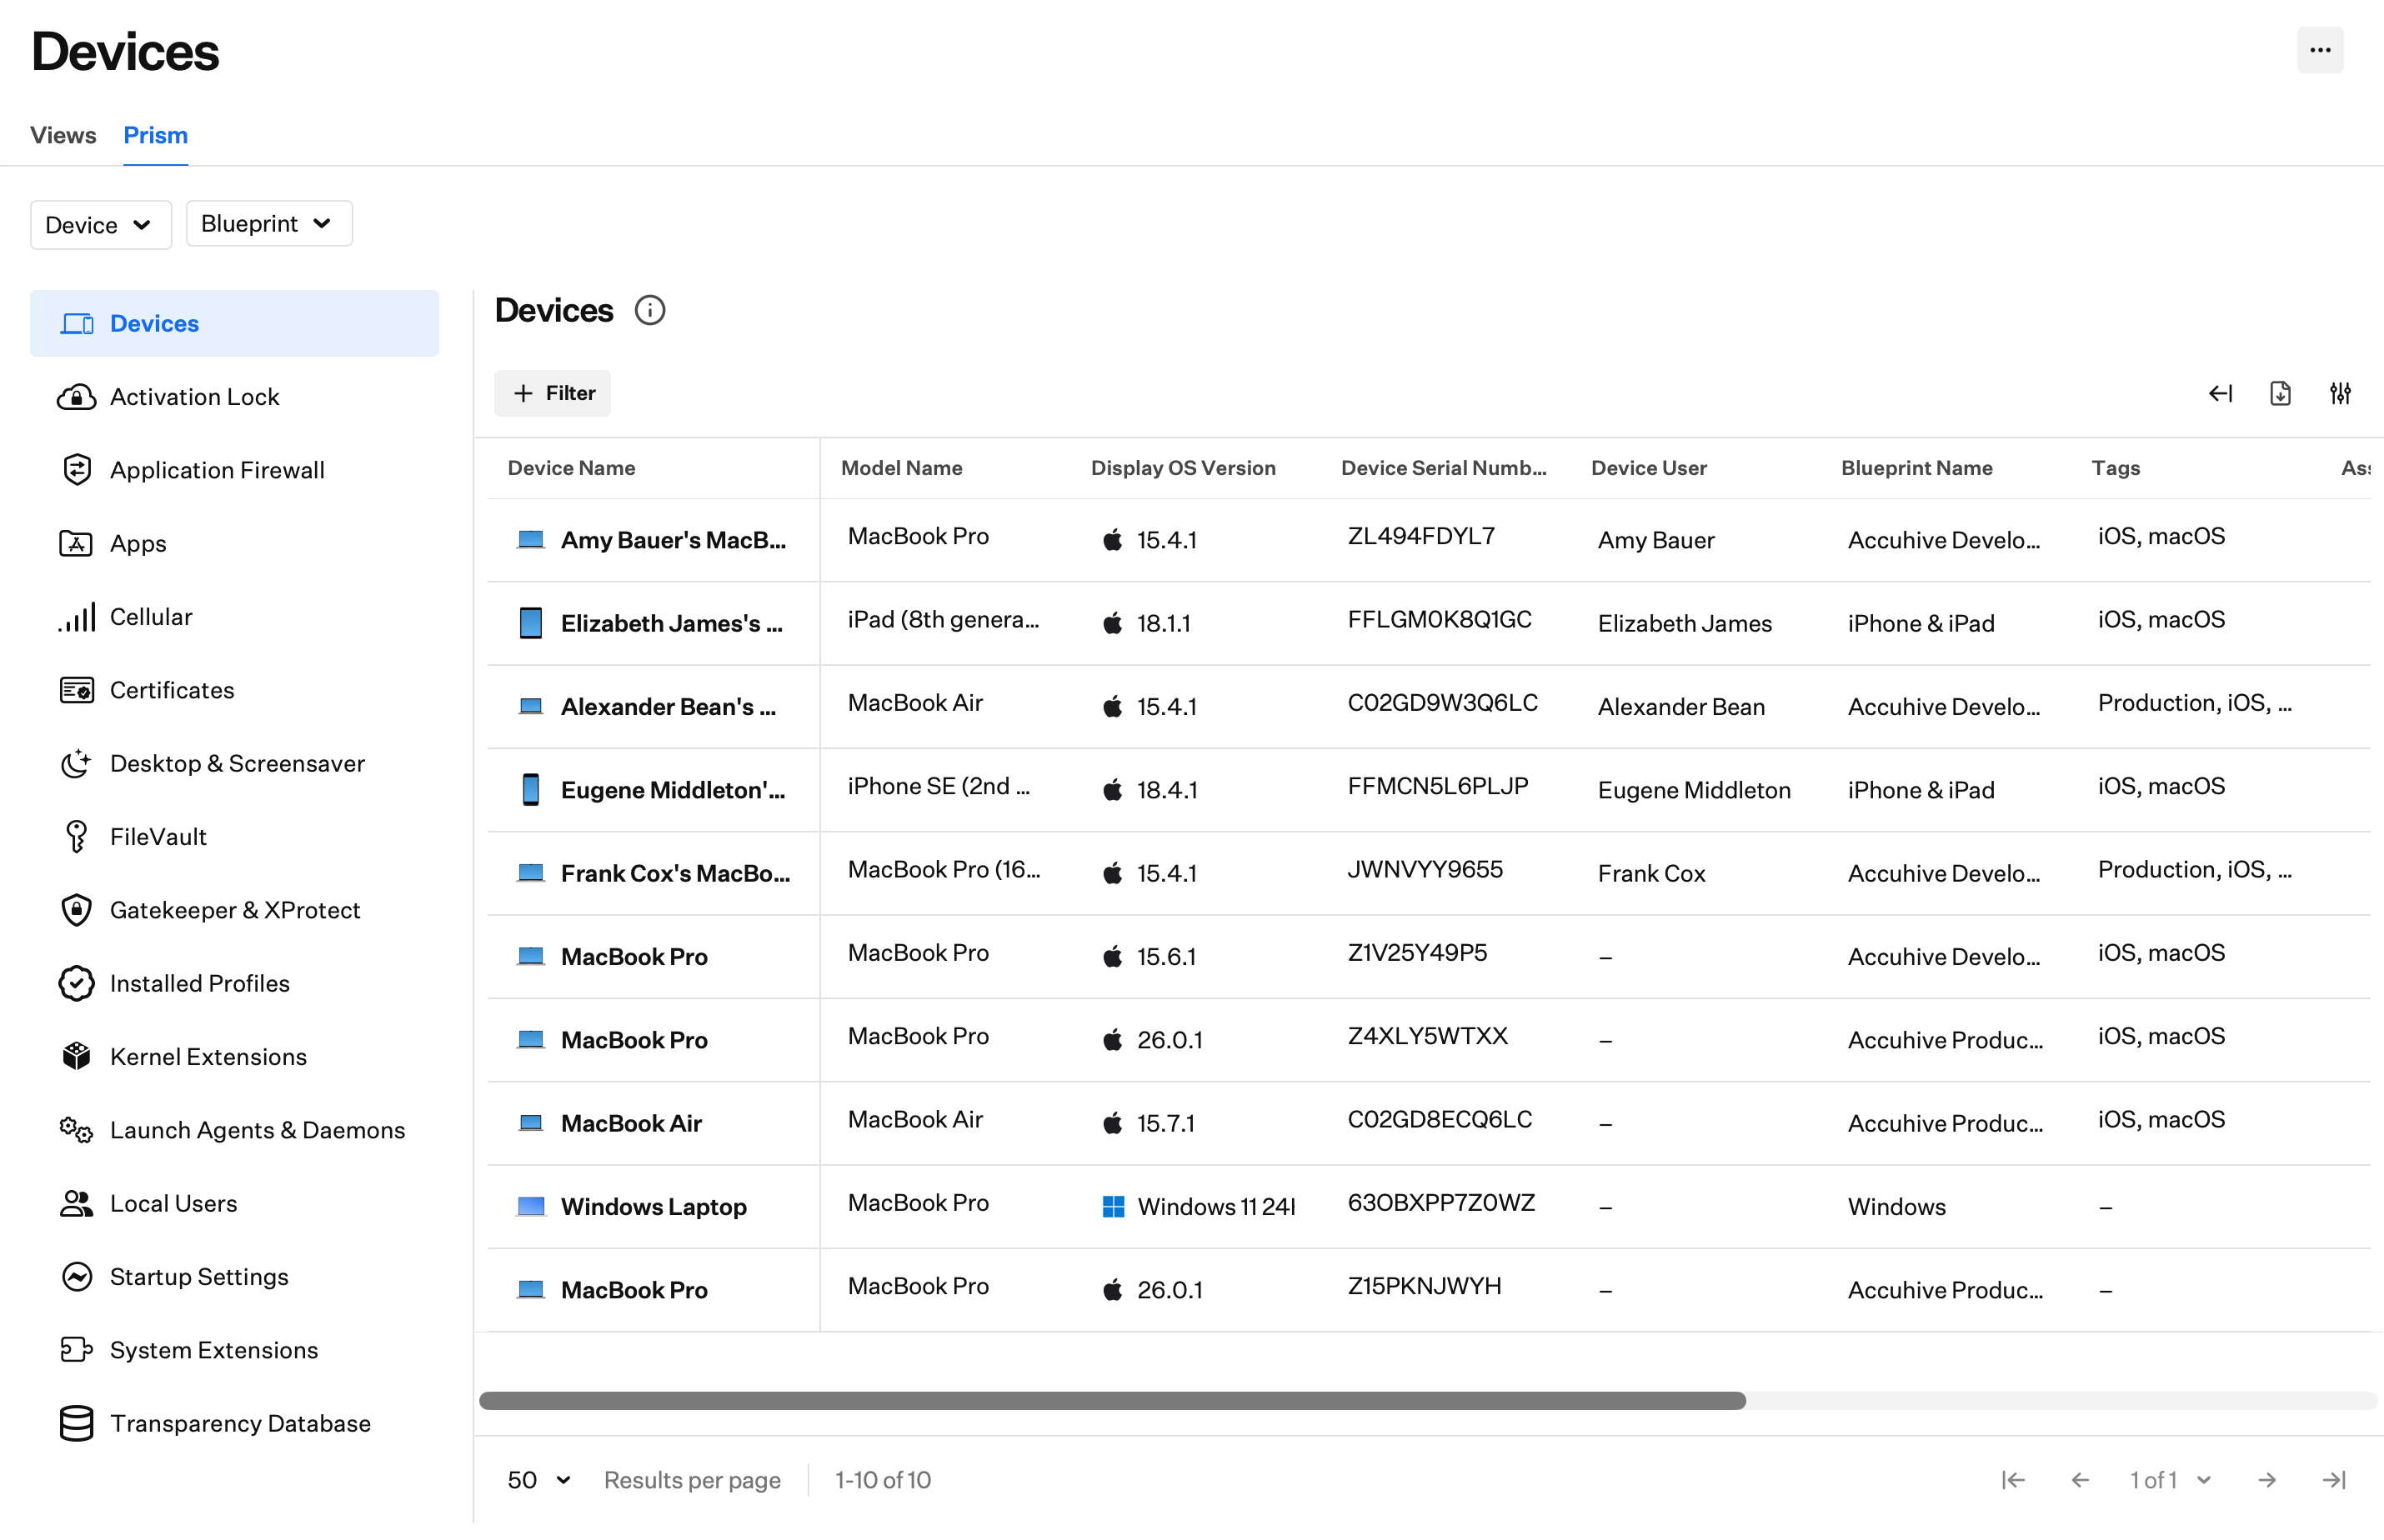Sort by the Device Name column header

click(571, 469)
